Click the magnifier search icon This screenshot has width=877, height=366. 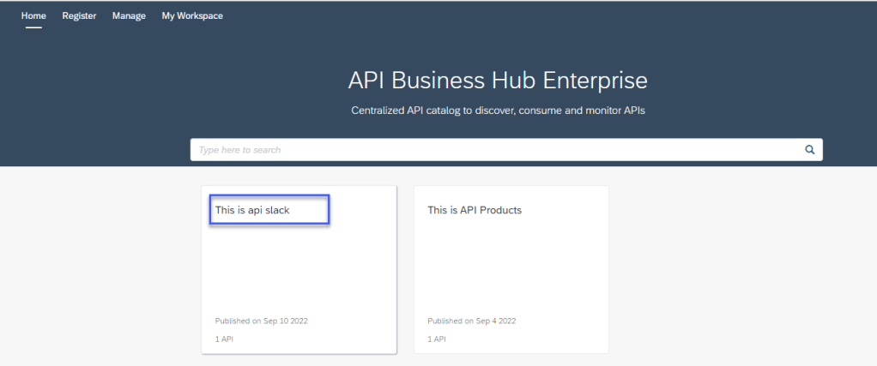(x=808, y=149)
